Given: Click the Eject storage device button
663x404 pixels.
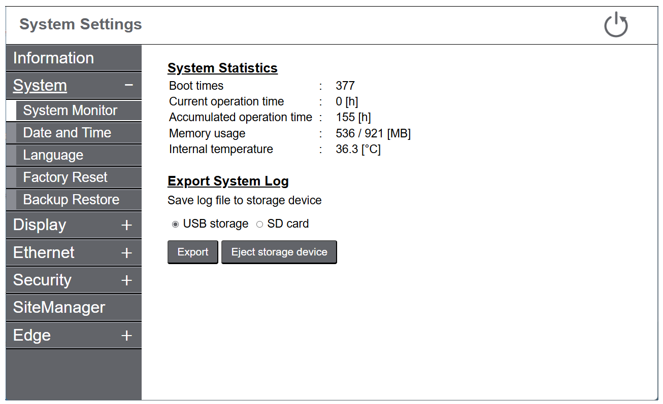Looking at the screenshot, I should 279,251.
